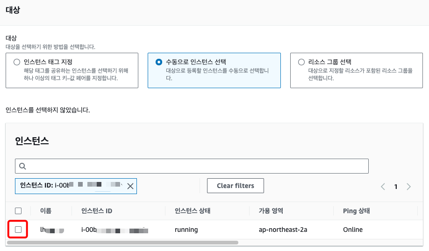This screenshot has height=251, width=429.
Task: Select the running instance row checkbox
Action: click(18, 230)
